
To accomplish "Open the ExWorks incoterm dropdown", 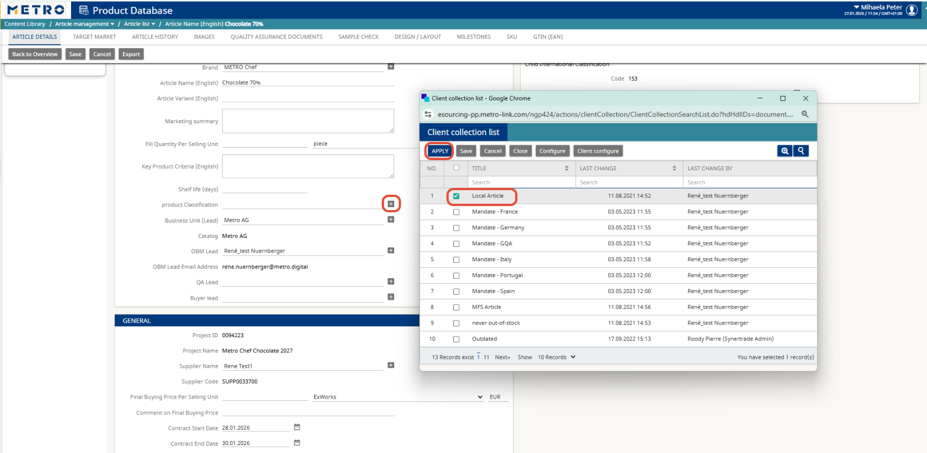I will (398, 397).
